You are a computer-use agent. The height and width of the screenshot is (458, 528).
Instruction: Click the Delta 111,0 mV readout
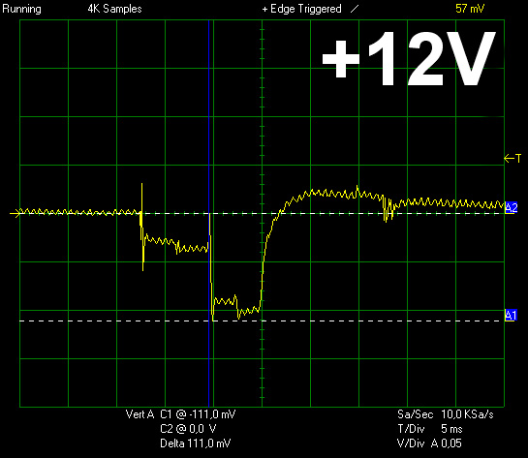point(196,443)
